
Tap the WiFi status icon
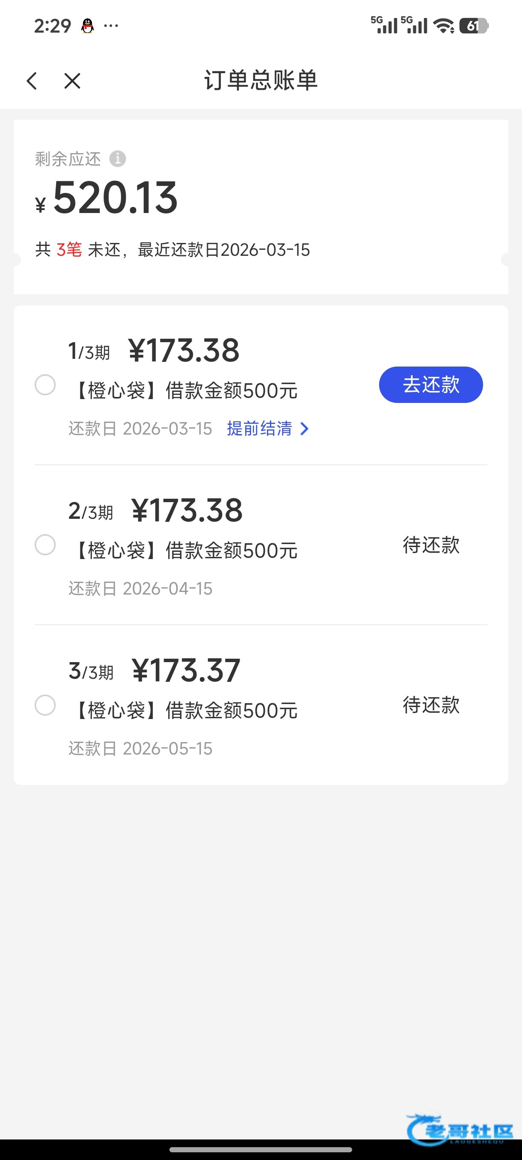click(444, 26)
